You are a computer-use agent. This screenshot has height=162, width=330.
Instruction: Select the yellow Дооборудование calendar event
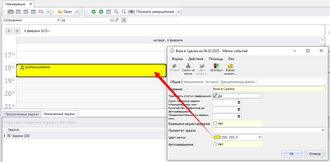point(87,71)
